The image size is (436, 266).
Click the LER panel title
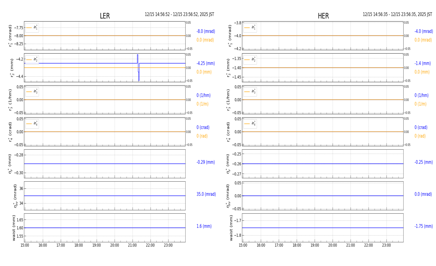click(105, 16)
